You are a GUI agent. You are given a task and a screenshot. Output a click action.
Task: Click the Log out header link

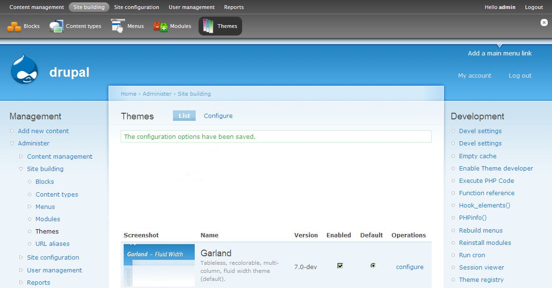tap(520, 75)
